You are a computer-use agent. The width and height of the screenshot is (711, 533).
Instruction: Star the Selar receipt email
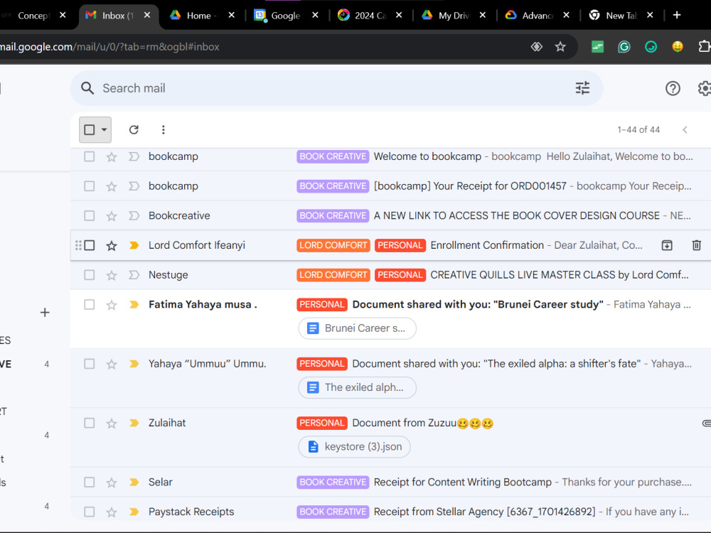(x=112, y=483)
